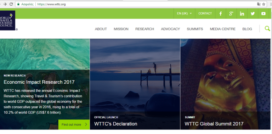Go to the BLOG page
This screenshot has height=134, width=272.
tap(247, 29)
